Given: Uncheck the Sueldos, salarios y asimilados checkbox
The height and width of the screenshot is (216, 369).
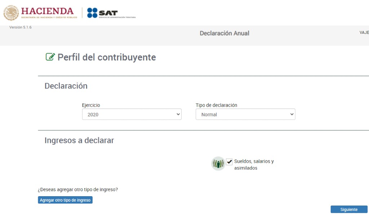Looking at the screenshot, I should [229, 162].
